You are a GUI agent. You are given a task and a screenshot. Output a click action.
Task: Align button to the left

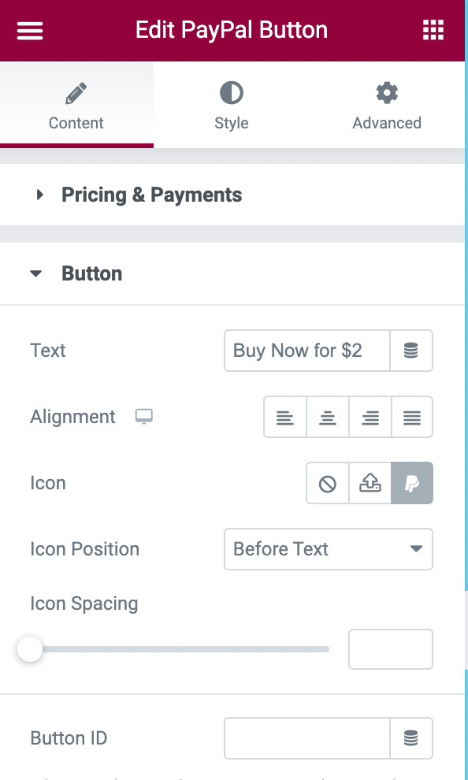285,417
